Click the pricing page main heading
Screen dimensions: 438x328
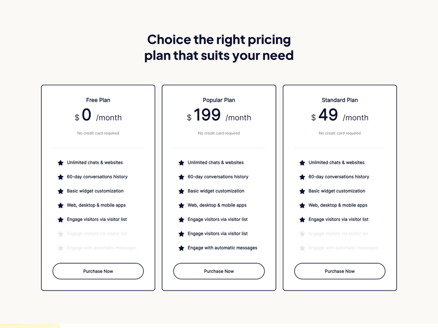tap(219, 47)
